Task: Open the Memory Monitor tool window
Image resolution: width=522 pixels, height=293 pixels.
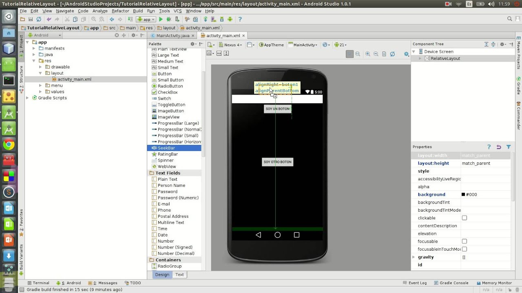Action: point(493,283)
